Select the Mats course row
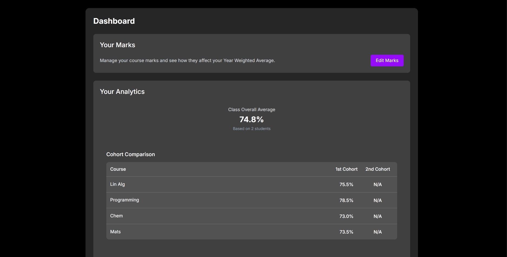Image resolution: width=507 pixels, height=257 pixels. click(252, 232)
